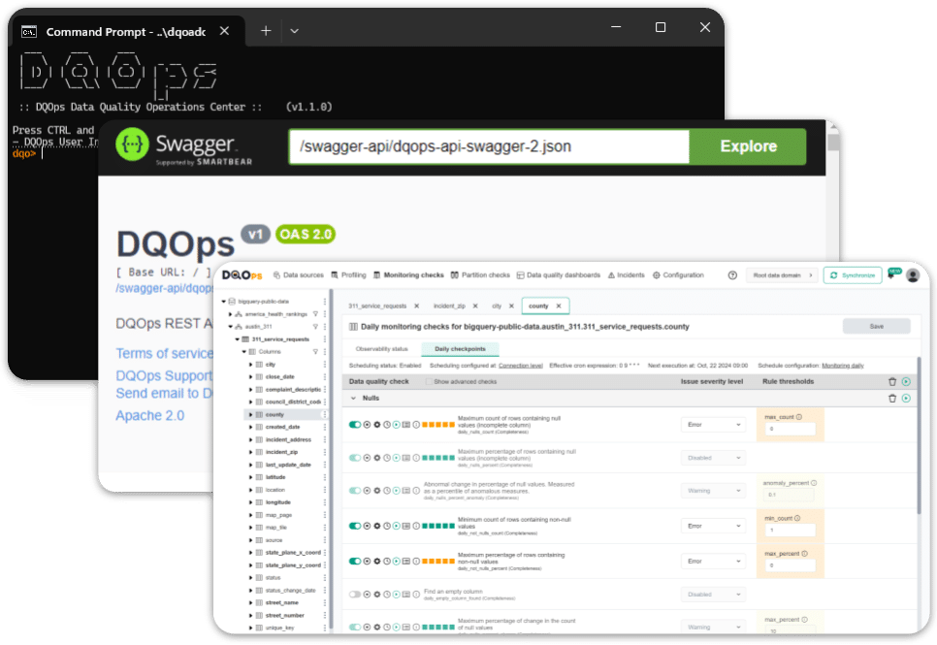
Task: Open Monitoring checks in DQOps top menu
Action: [x=408, y=275]
